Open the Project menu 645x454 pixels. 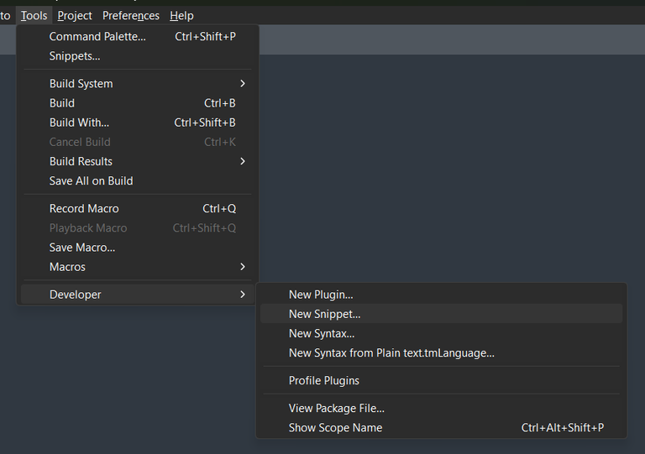tap(75, 15)
